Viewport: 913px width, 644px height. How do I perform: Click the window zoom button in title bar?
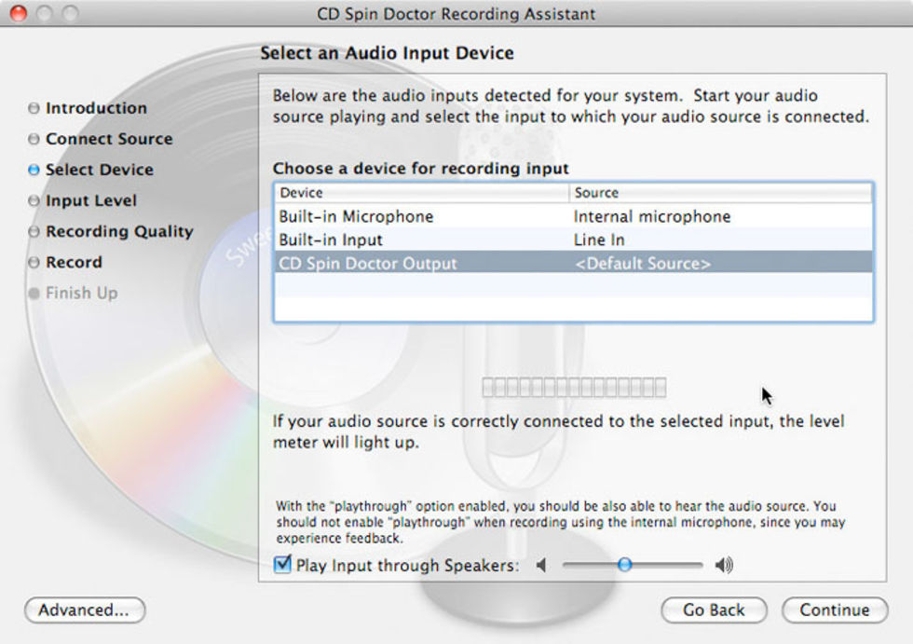coord(70,14)
